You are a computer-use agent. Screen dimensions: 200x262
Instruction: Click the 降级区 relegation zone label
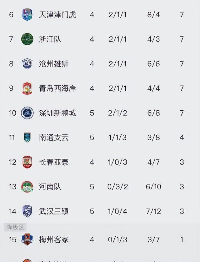tap(15, 227)
